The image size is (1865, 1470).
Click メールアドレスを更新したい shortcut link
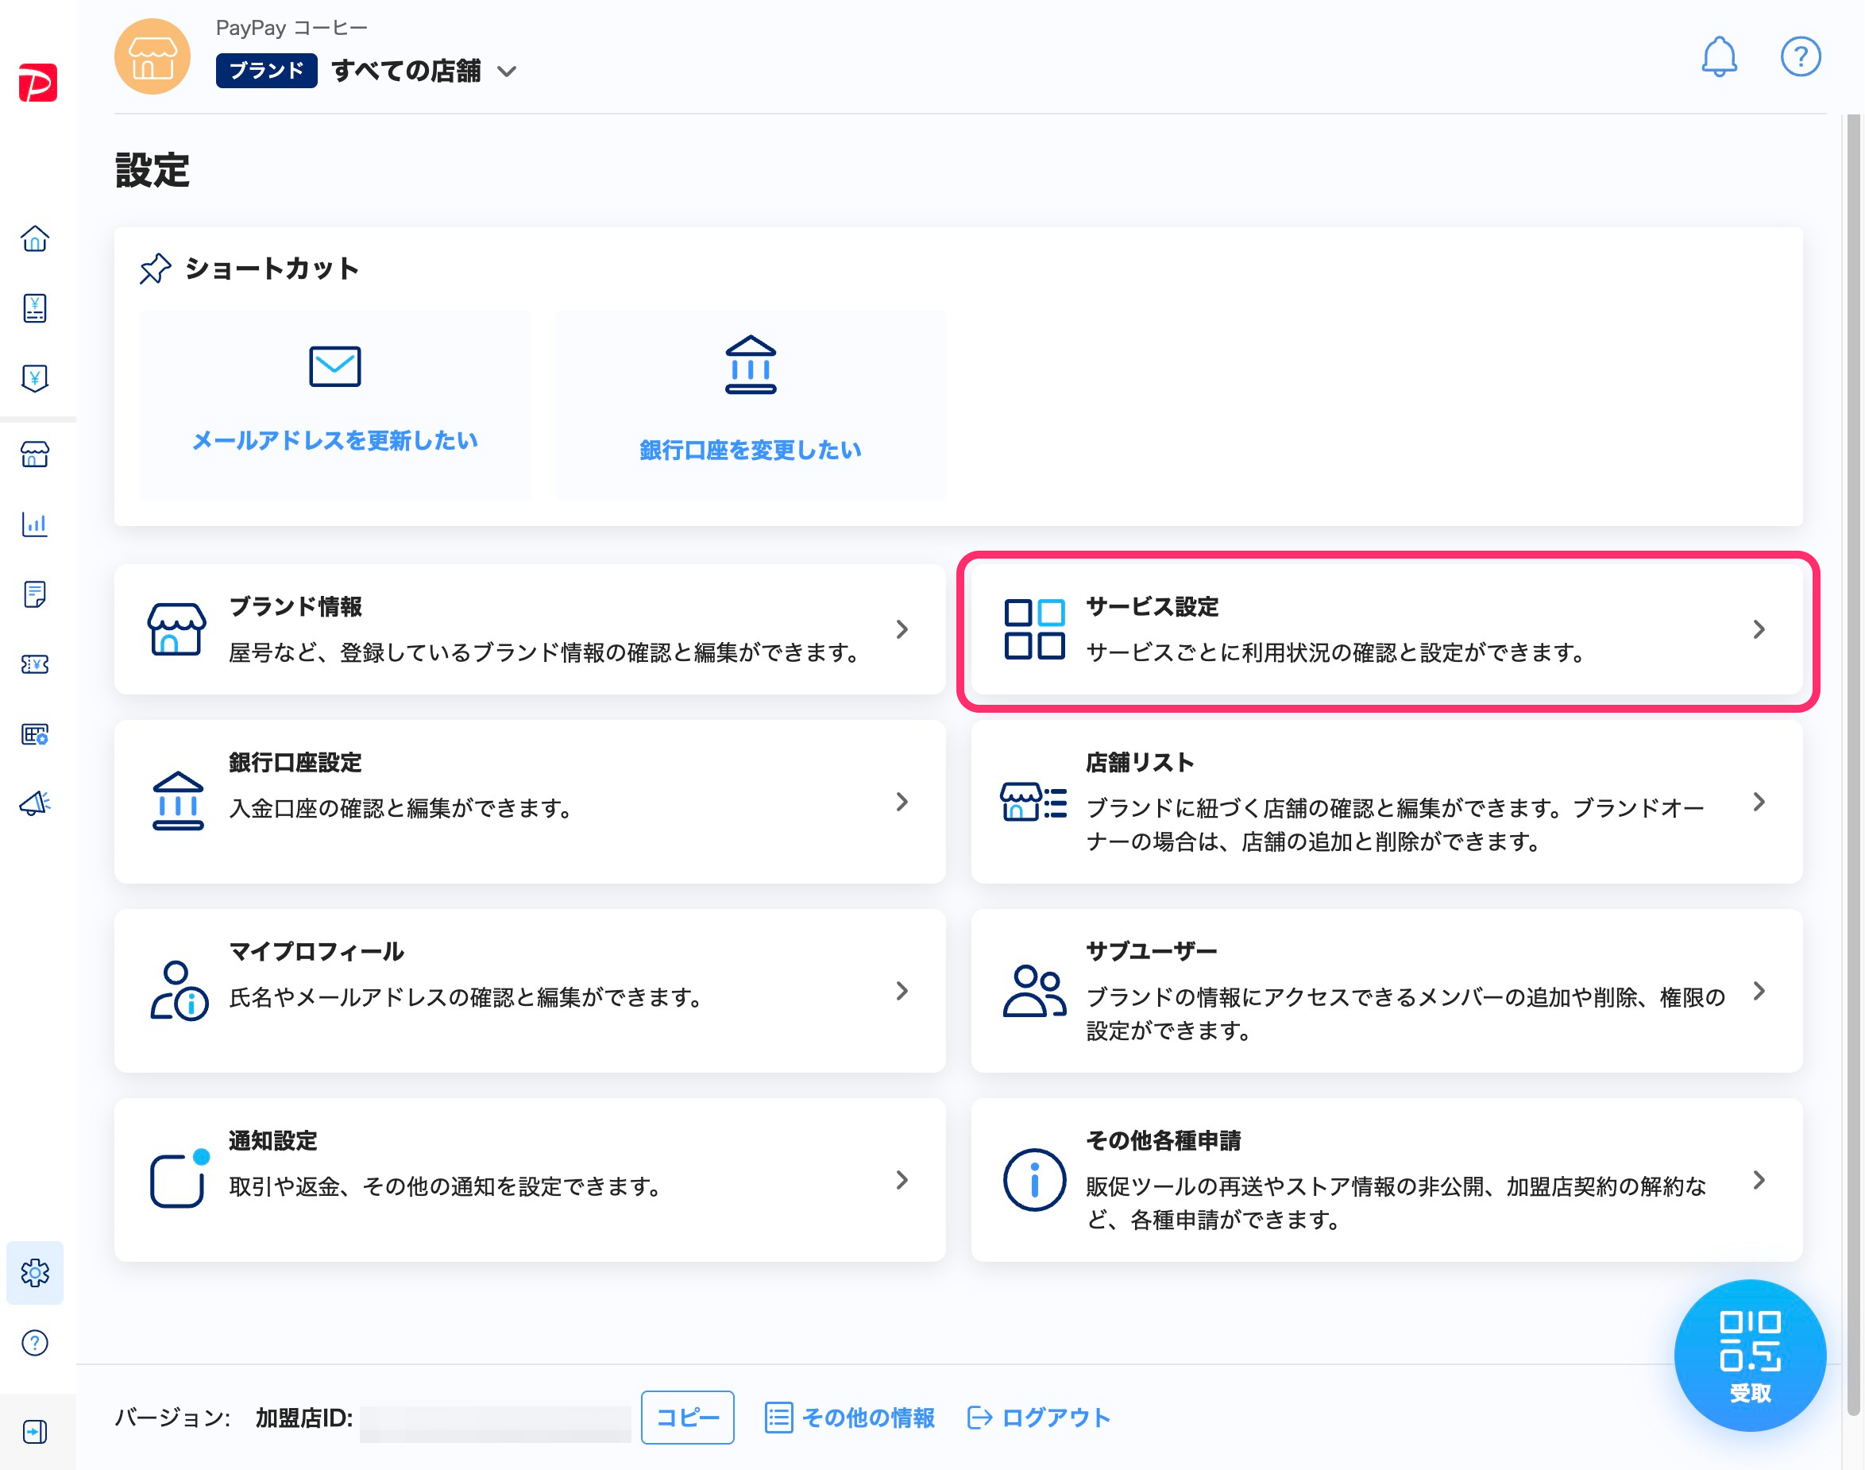334,441
